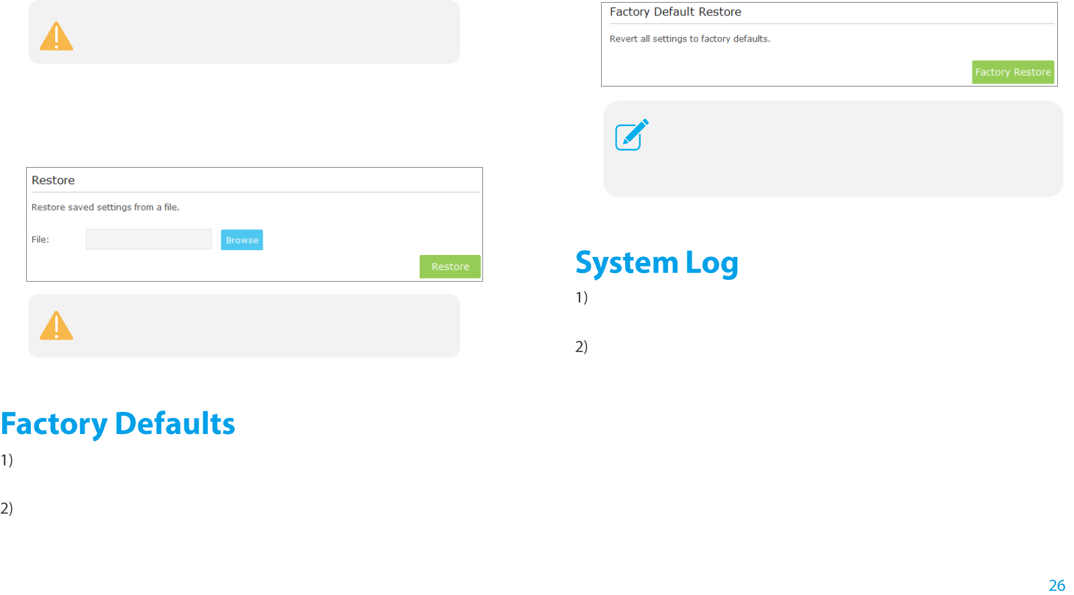The image size is (1074, 595).
Task: Click the 'Restore saved settings from a file.' text
Action: (105, 207)
